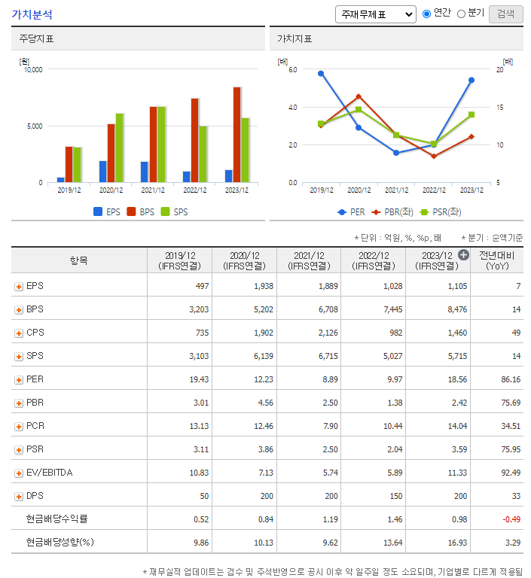The width and height of the screenshot is (531, 578).
Task: Expand the DPS row plus icon
Action: click(19, 497)
